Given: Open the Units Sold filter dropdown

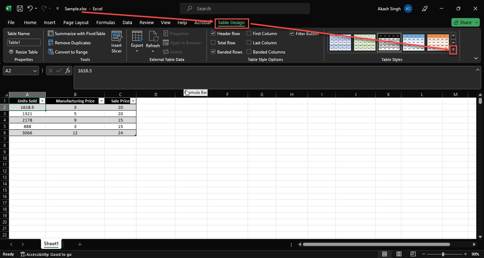Looking at the screenshot, I should (x=42, y=101).
